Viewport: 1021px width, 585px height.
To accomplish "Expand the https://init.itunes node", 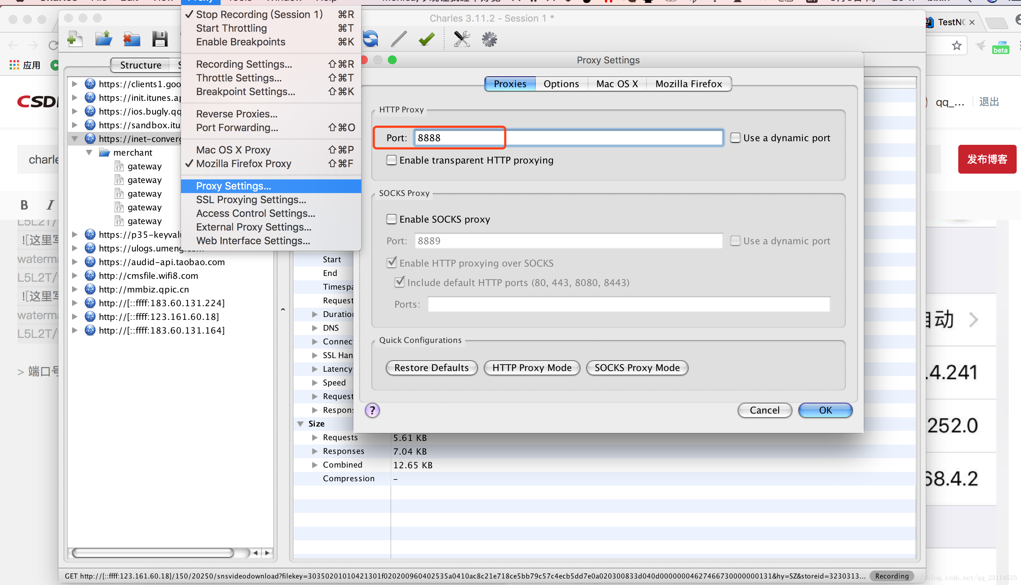I will (75, 98).
